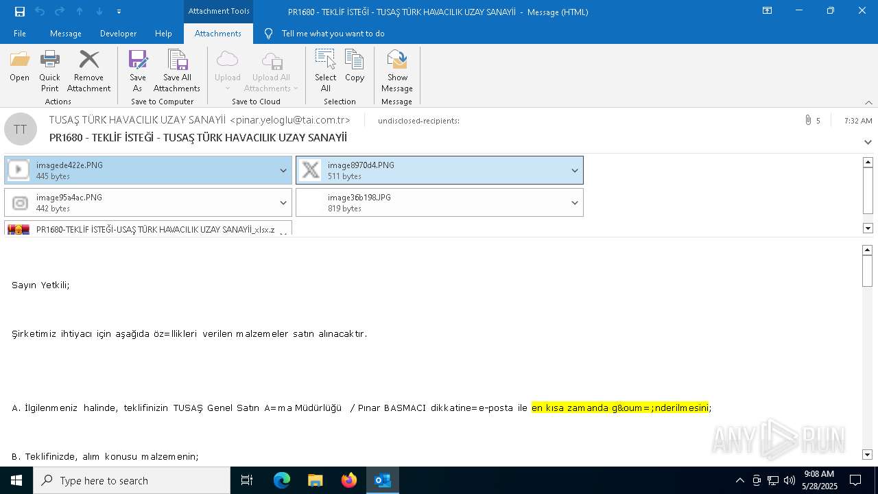878x494 pixels.
Task: Open dropdown for image36b198.JPG attachment
Action: [575, 202]
